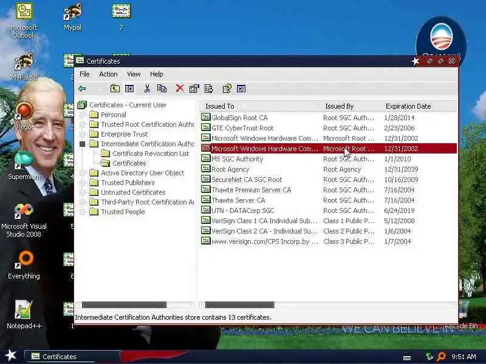Image resolution: width=486 pixels, height=364 pixels.
Task: Select the Mypal desktop shortcut
Action: pyautogui.click(x=72, y=17)
